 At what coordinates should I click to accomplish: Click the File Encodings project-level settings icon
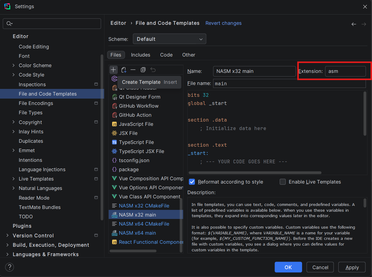[96, 103]
